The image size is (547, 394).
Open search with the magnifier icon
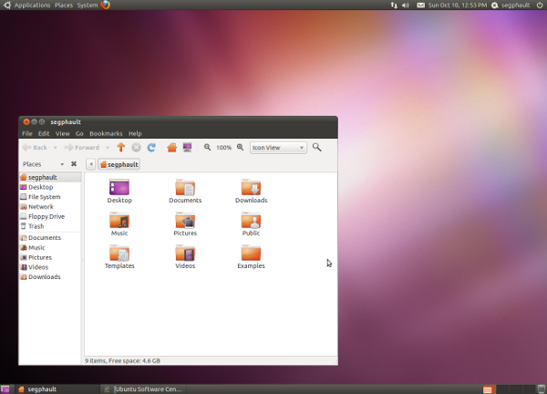(316, 147)
